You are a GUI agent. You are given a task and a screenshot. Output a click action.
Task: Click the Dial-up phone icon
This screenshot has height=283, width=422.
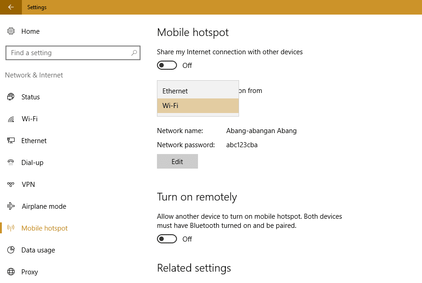(11, 162)
